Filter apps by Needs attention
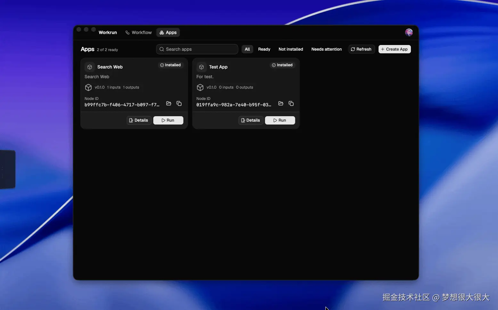The image size is (498, 310). (x=326, y=49)
